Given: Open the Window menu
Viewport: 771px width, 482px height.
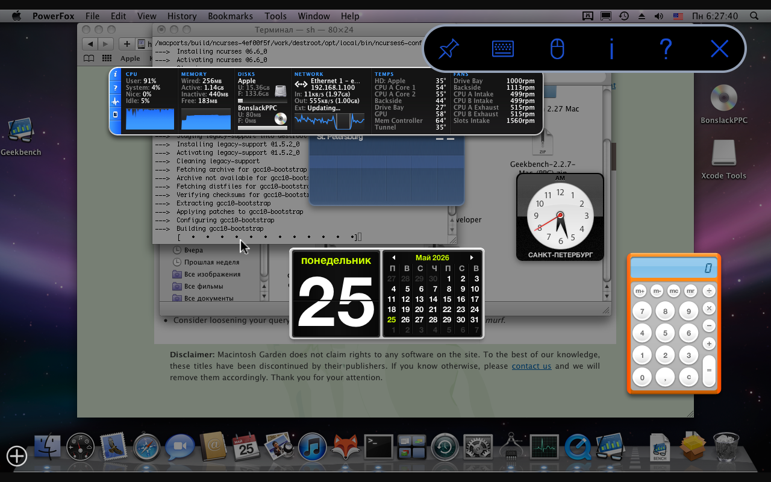Looking at the screenshot, I should 314,16.
